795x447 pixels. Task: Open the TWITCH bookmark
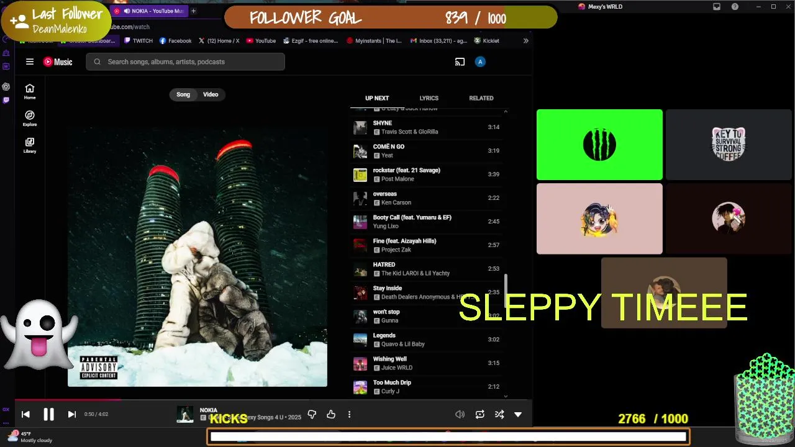point(138,41)
